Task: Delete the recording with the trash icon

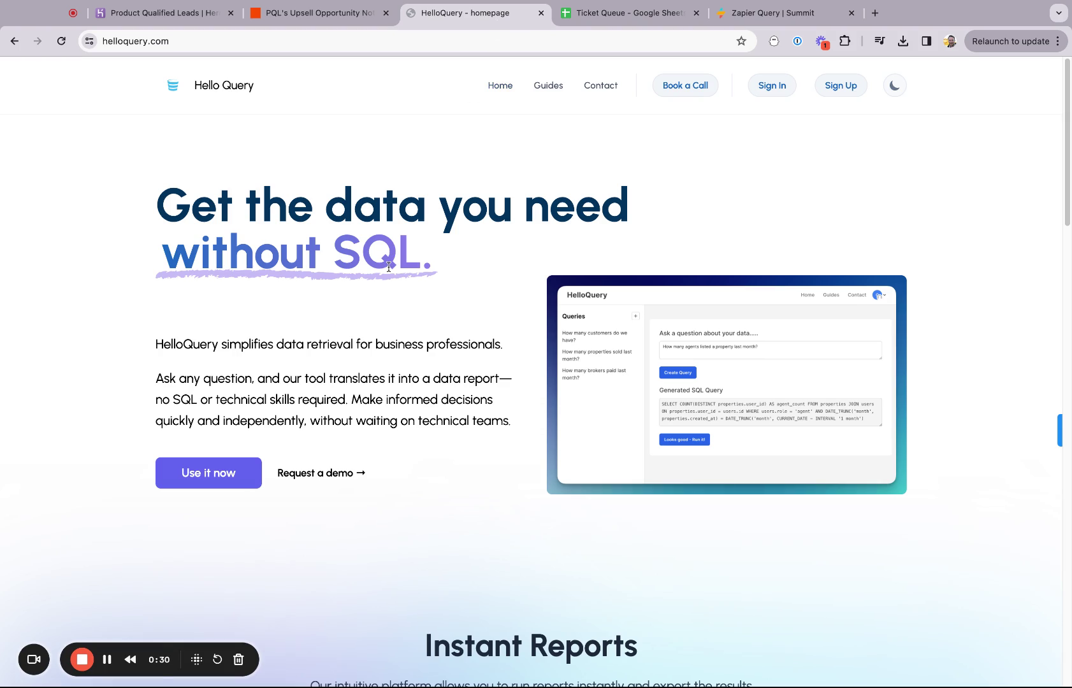Action: point(238,659)
